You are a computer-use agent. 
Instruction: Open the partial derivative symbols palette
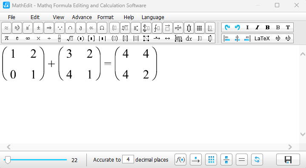(81, 28)
